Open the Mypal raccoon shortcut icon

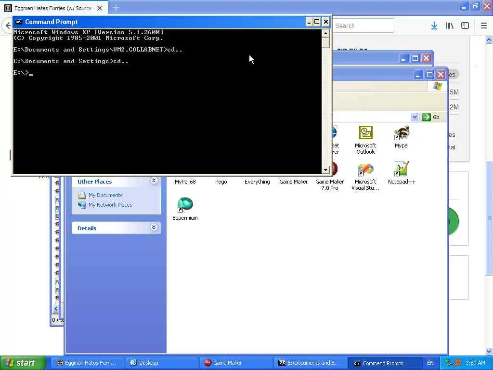402,132
